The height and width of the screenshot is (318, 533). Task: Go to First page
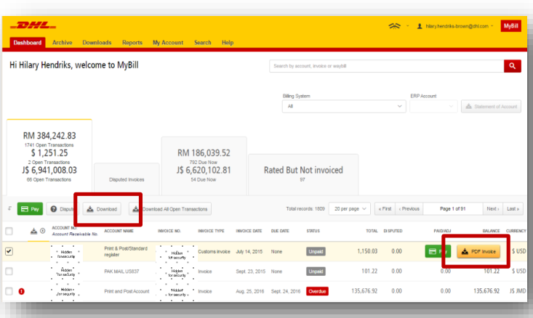click(x=385, y=208)
